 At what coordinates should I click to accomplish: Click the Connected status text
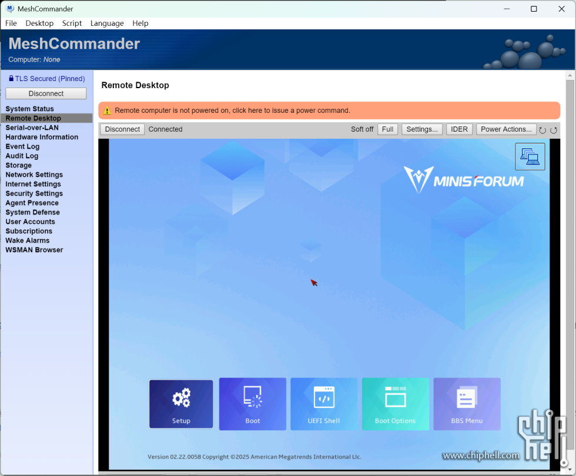click(x=165, y=129)
